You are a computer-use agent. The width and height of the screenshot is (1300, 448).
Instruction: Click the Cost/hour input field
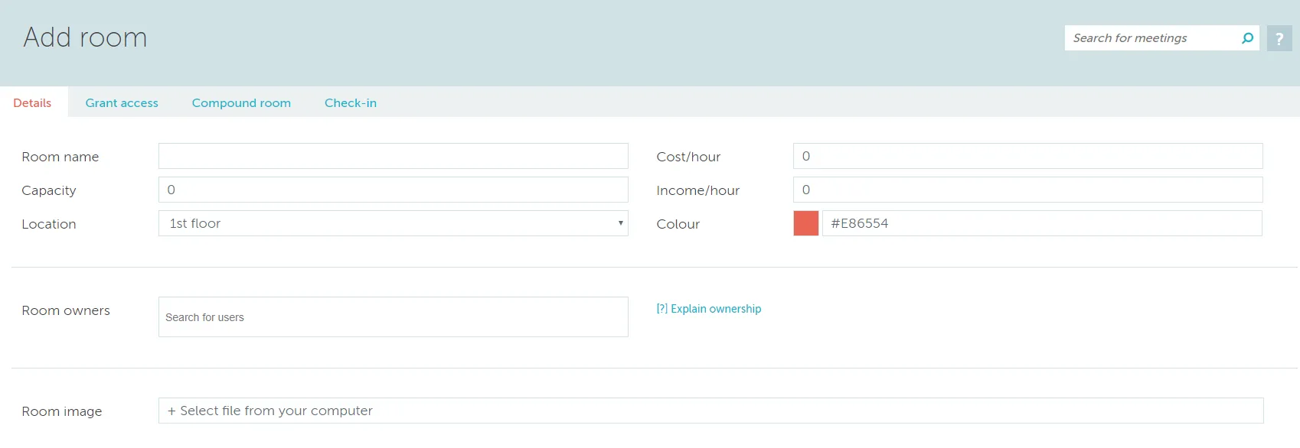click(1027, 156)
